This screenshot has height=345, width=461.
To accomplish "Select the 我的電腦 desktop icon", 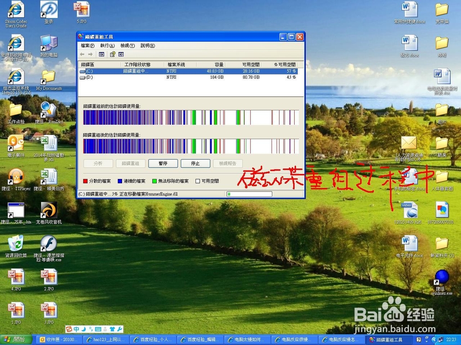I will point(49,46).
